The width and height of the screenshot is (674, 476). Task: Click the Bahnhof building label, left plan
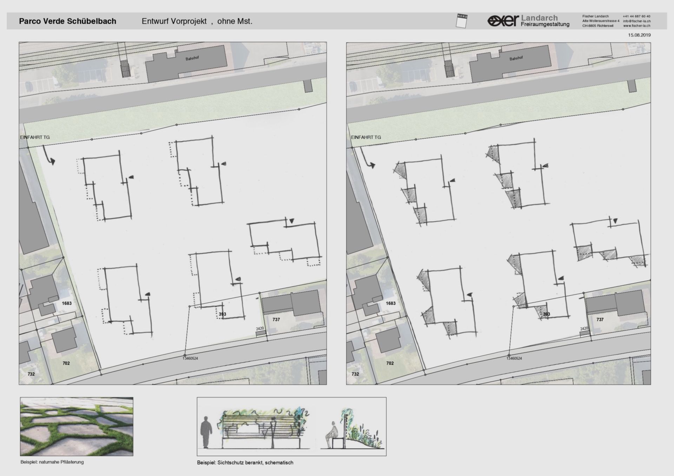192,59
